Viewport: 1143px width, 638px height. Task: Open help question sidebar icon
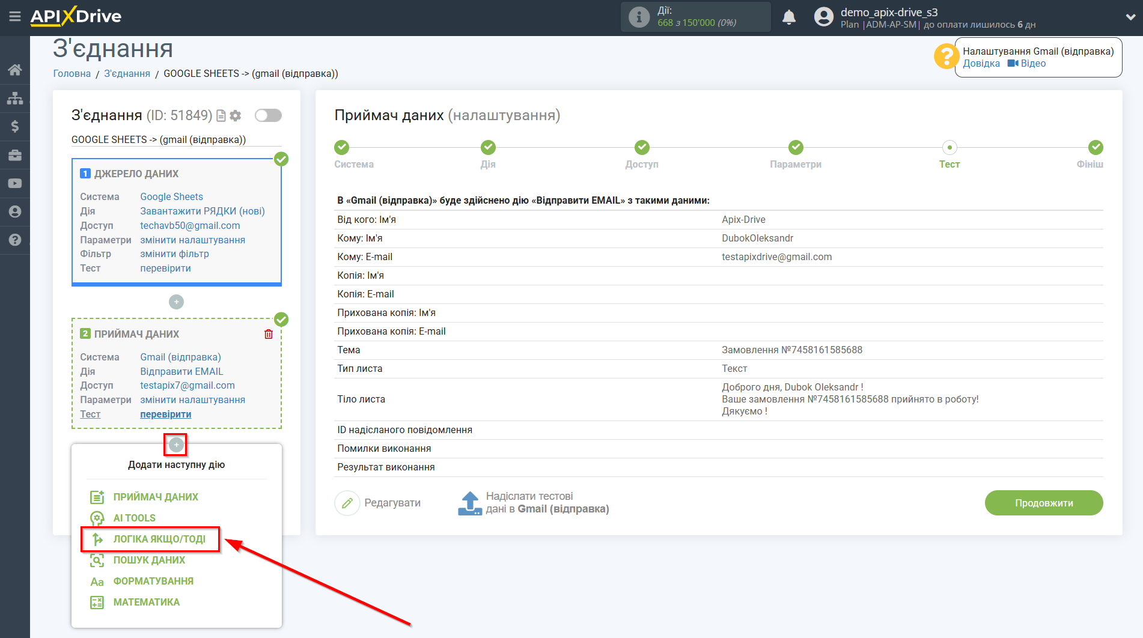click(15, 240)
